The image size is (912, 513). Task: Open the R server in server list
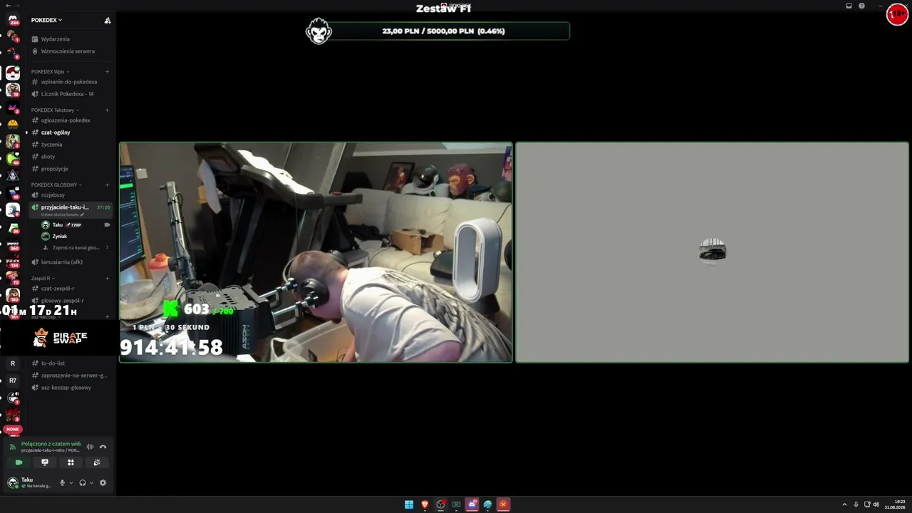pyautogui.click(x=13, y=363)
